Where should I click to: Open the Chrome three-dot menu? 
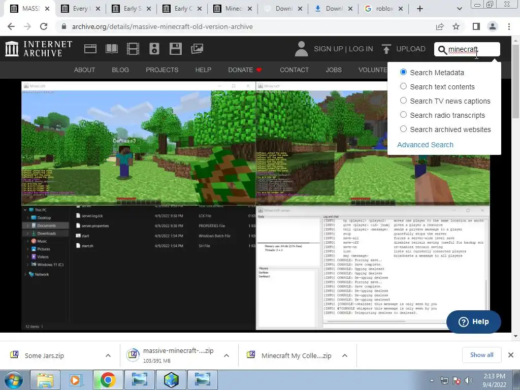click(x=509, y=26)
